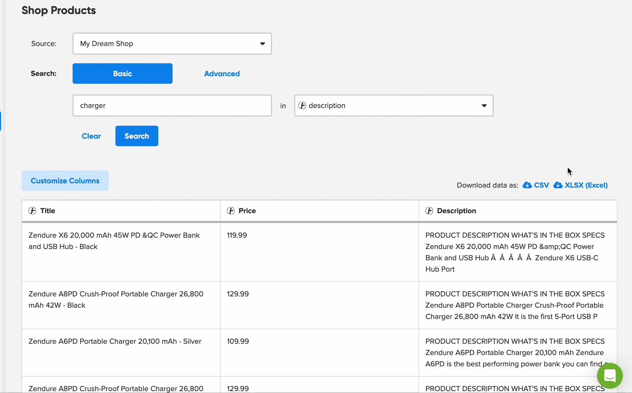Click the Description column header

pos(518,211)
